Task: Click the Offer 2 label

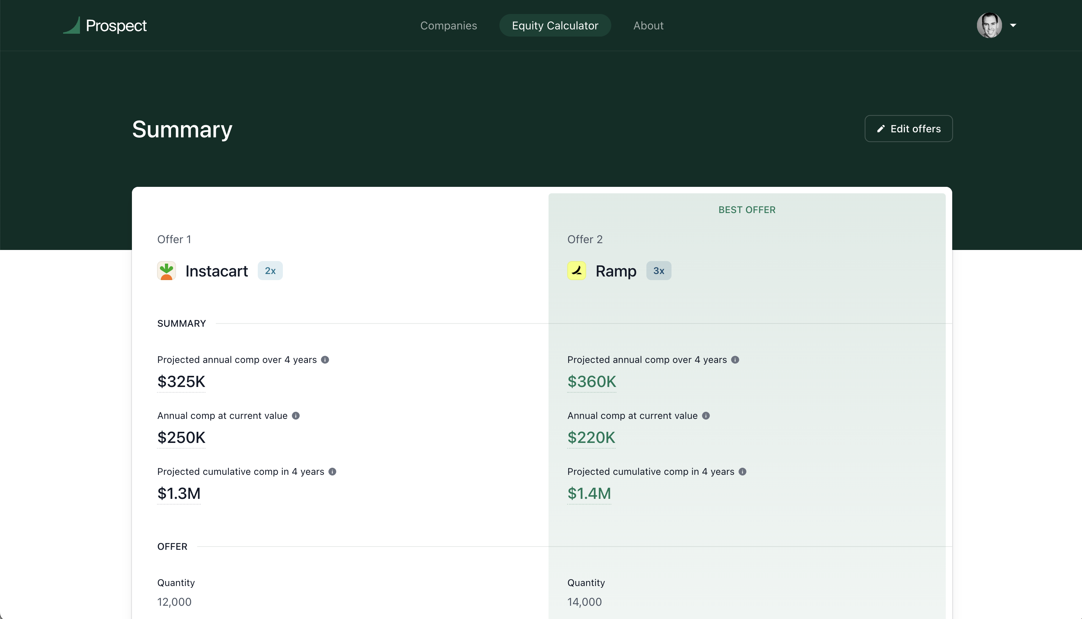Action: pyautogui.click(x=585, y=239)
